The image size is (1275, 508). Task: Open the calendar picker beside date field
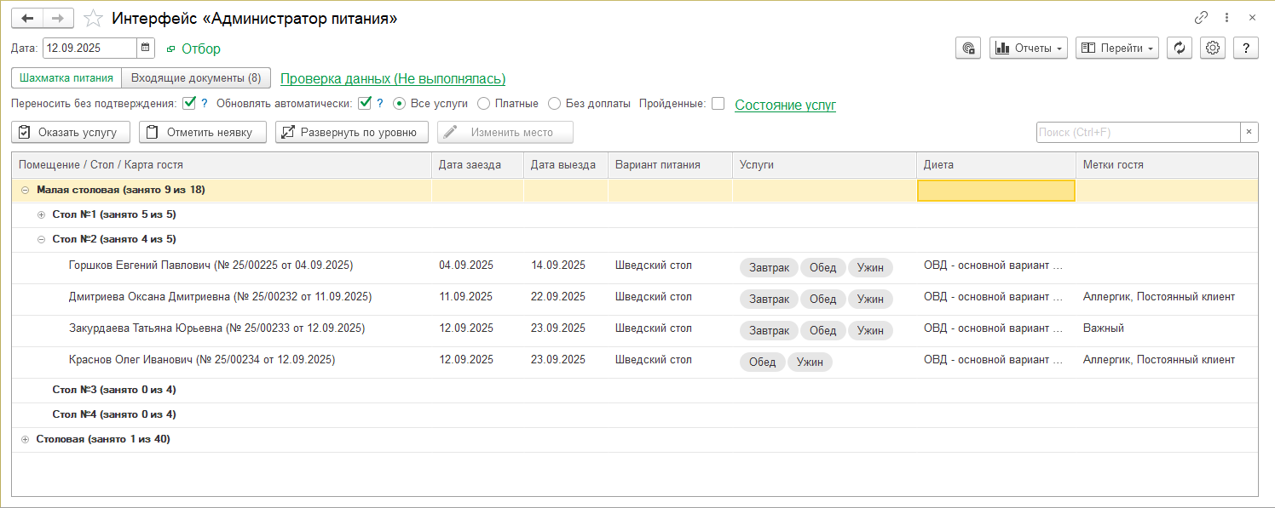(x=145, y=48)
